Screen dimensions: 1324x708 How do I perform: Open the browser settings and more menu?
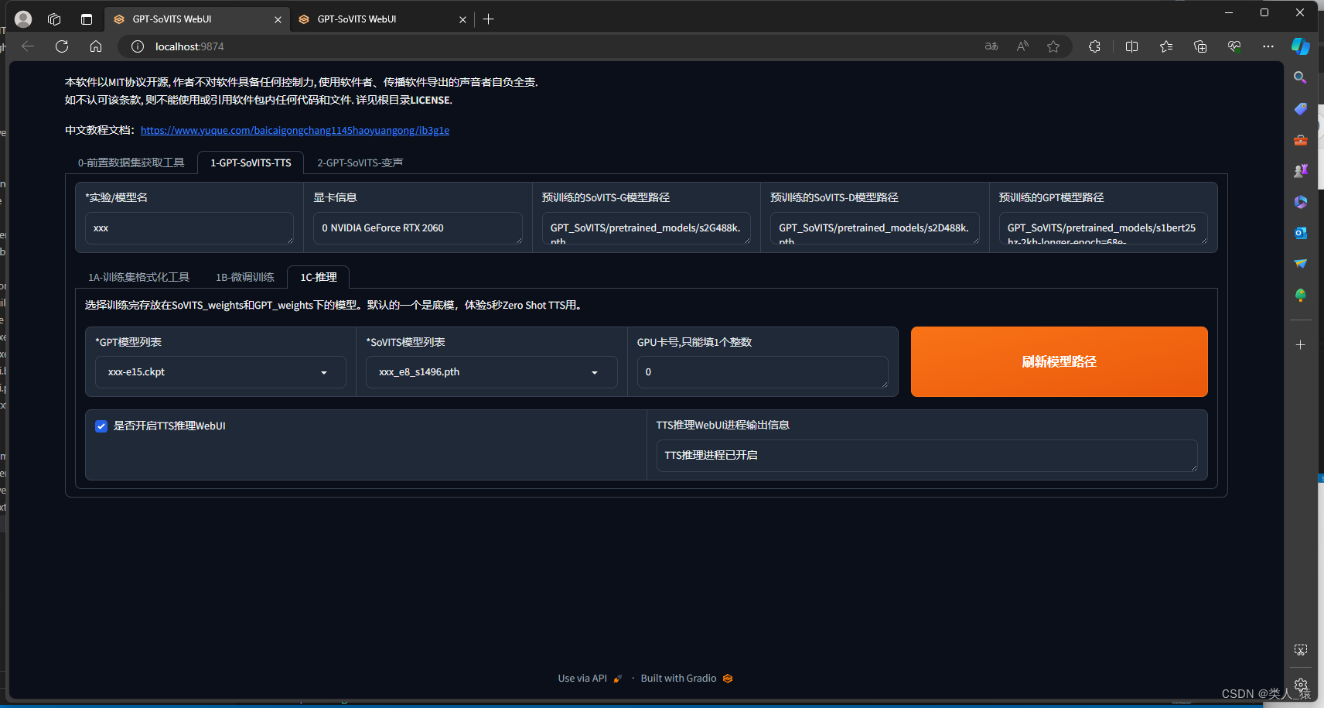[1268, 46]
